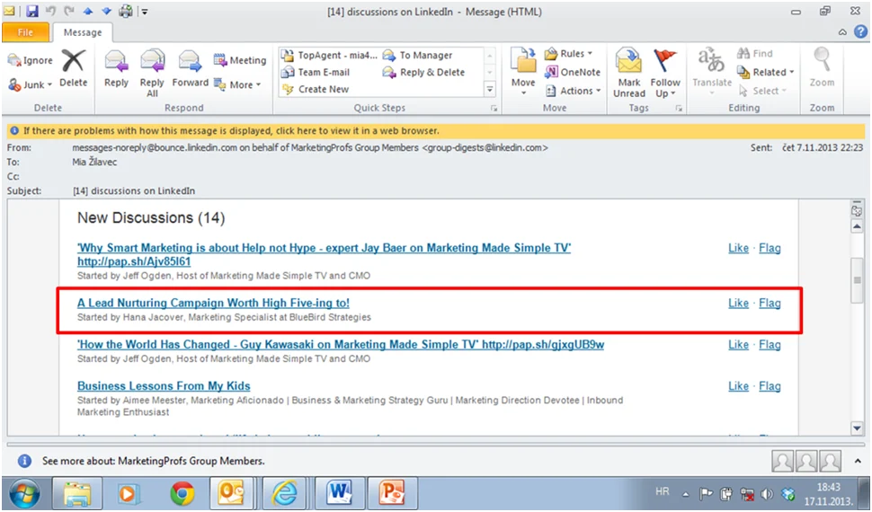Click the message body scroll up arrow
Image resolution: width=872 pixels, height=512 pixels.
click(857, 226)
